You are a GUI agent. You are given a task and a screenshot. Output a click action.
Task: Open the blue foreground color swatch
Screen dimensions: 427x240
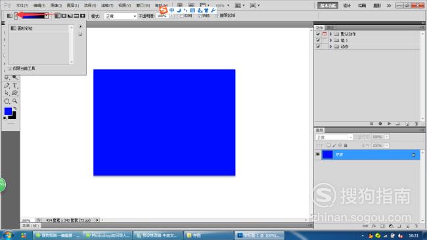coord(8,111)
